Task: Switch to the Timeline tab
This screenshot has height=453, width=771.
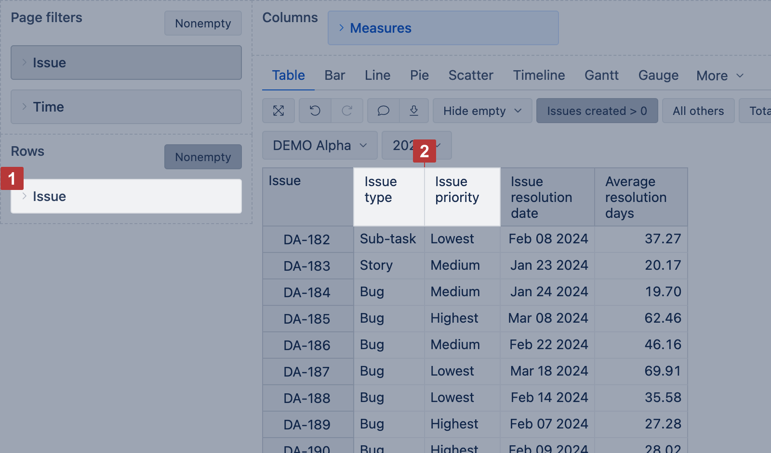Action: [x=539, y=75]
